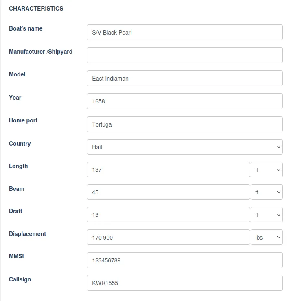Open the Length unit dropdown
Image resolution: width=291 pixels, height=301 pixels.
267,170
